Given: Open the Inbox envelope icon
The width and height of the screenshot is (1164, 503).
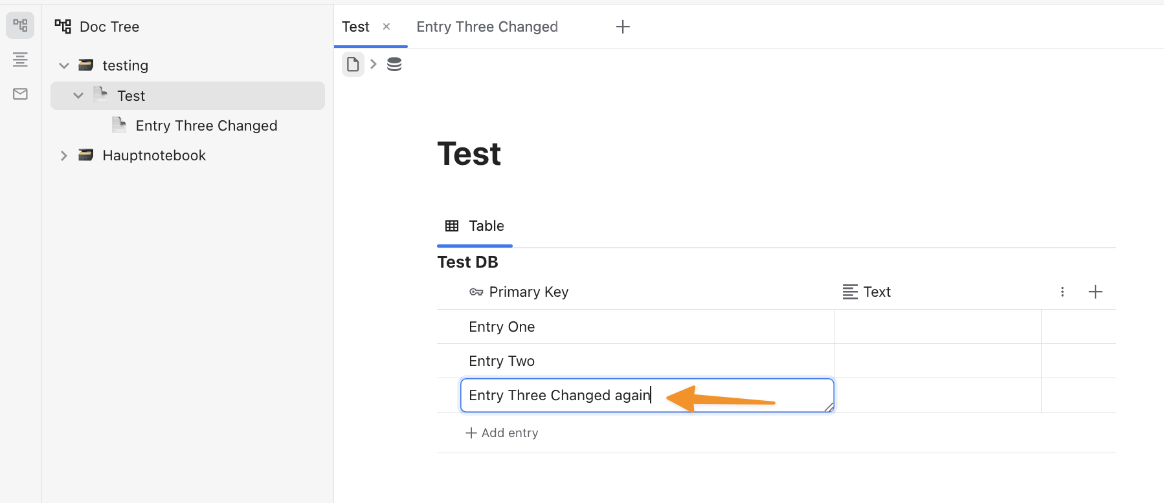Looking at the screenshot, I should (20, 94).
